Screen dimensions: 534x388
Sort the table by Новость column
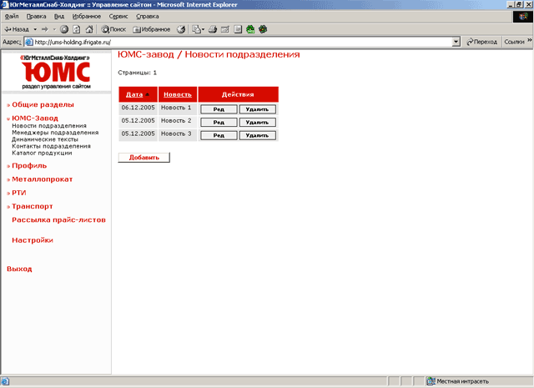click(x=178, y=94)
